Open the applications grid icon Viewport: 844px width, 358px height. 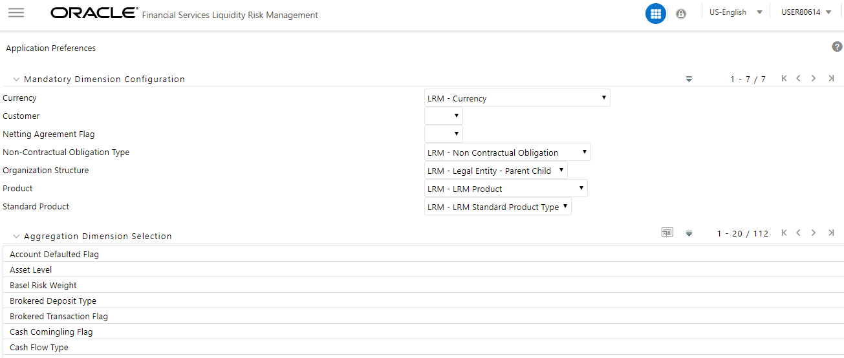point(656,14)
